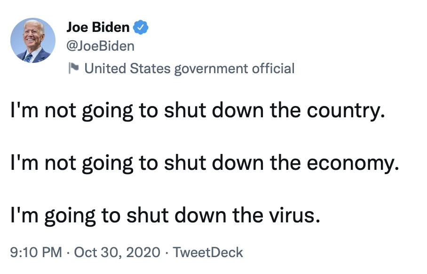Click "down" in the country line
427x274 pixels.
(244, 111)
